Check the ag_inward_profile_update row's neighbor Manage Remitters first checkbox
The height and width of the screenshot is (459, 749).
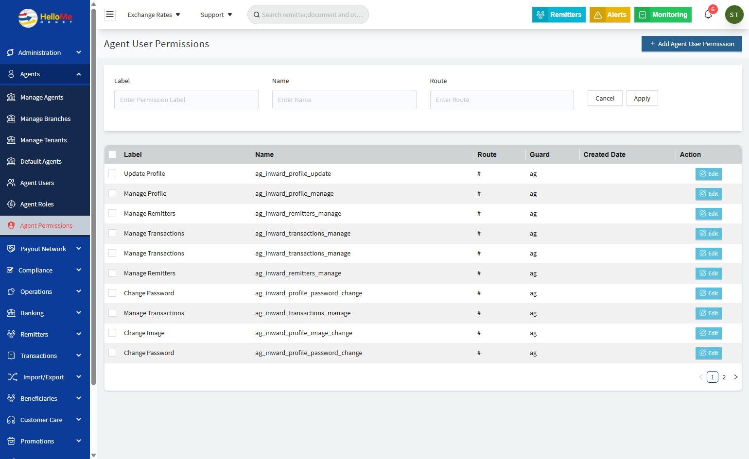[112, 213]
